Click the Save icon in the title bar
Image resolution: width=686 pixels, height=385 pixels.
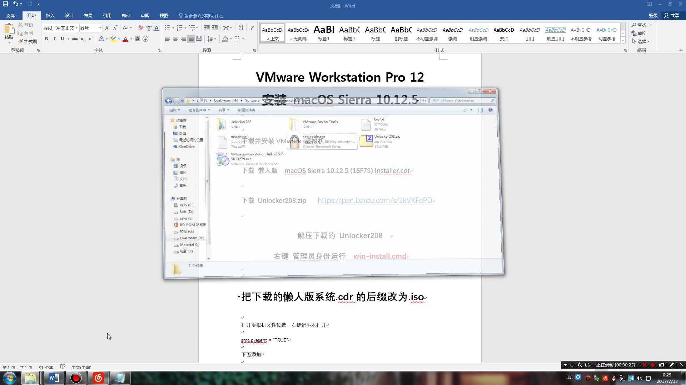pos(5,4)
